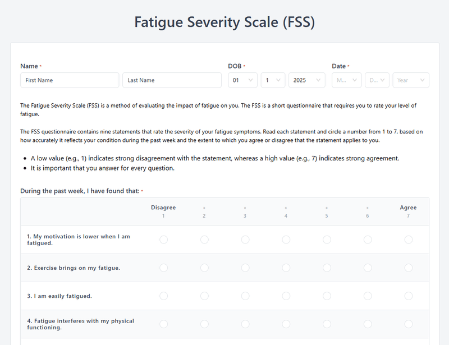Image resolution: width=449 pixels, height=345 pixels.
Task: Select rating 7 Agree for 'Exercise brings on my fatigue'
Action: 408,268
